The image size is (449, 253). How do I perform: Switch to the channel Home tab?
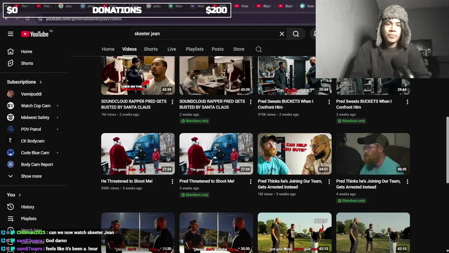click(x=108, y=49)
